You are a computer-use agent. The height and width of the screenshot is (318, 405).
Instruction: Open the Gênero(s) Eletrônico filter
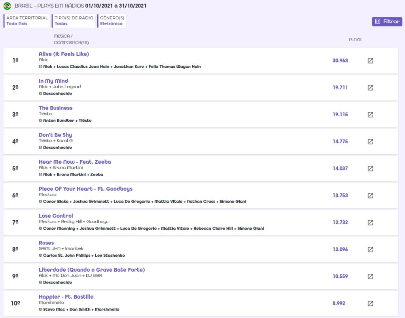point(112,21)
